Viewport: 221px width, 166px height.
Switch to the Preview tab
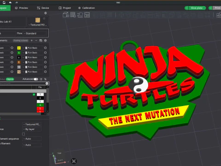pyautogui.click(x=22, y=8)
